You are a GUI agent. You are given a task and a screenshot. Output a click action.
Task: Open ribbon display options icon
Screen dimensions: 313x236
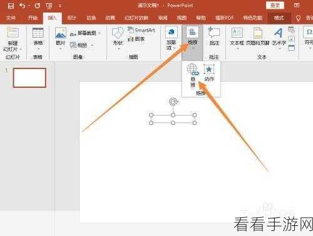pyautogui.click(x=297, y=6)
